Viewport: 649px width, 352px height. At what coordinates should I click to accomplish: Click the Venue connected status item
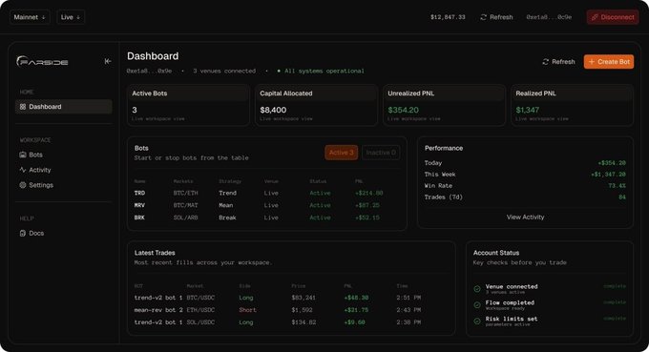(x=550, y=289)
